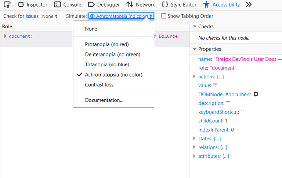Choose Deuteranopia (no green) simulation
Image resolution: width=282 pixels, height=178 pixels.
[112, 55]
